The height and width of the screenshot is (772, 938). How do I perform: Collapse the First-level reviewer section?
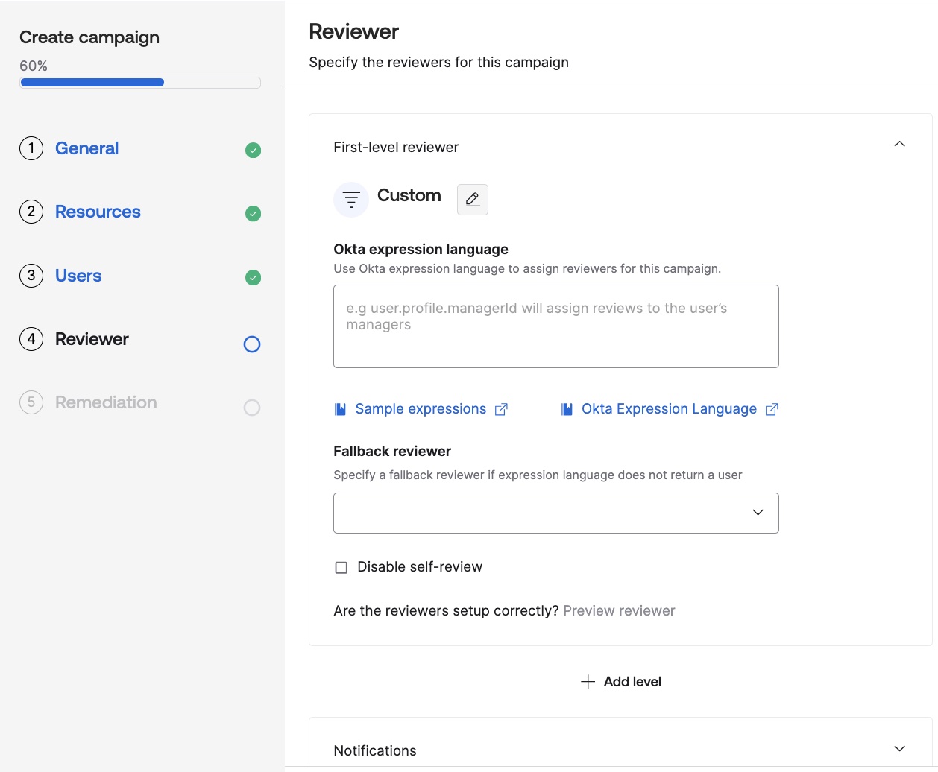(x=900, y=145)
